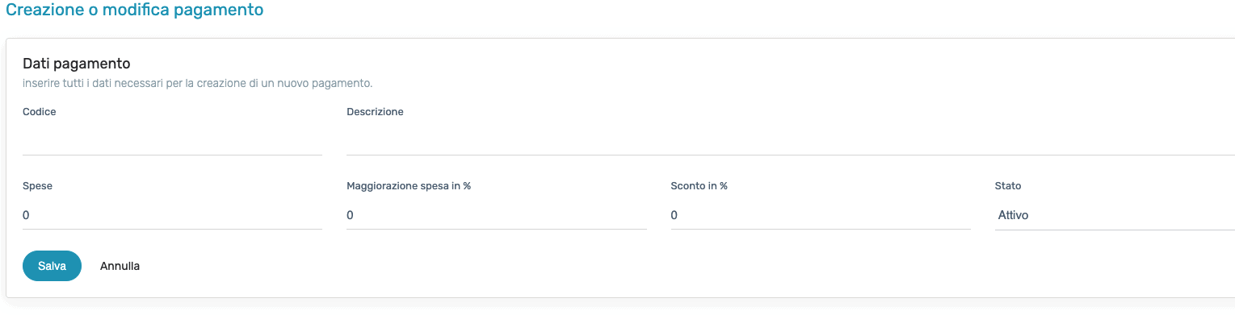1235x315 pixels.
Task: Click the Creazione o modifica pagamento title
Action: pos(135,10)
